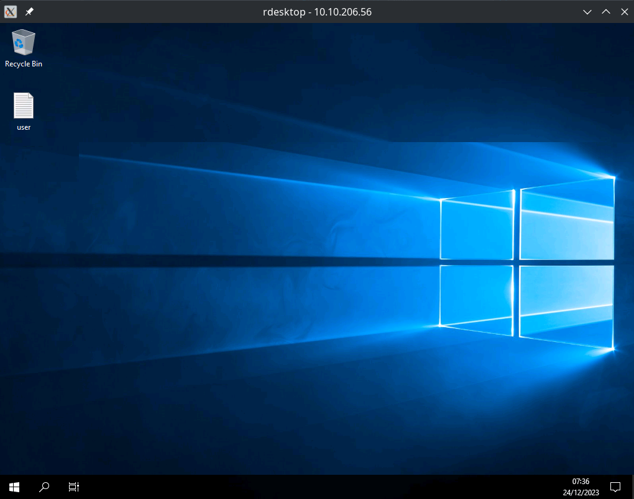Open the Action Center notification icon
Screen dimensions: 634x499
point(615,487)
